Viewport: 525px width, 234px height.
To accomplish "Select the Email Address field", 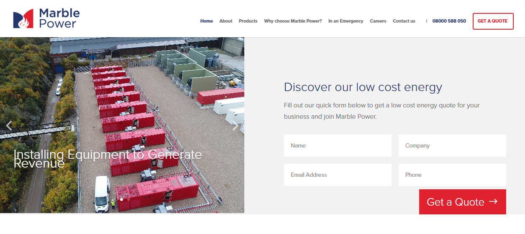I will pos(338,175).
